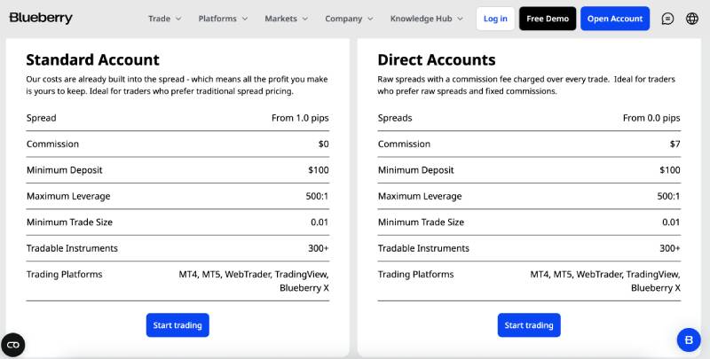Click the Direct Accounts Commission $7 value

coord(674,144)
